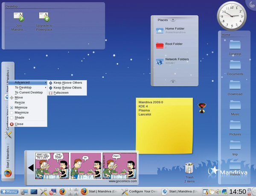Expand the To Desktop submenu arrow
The image size is (256, 196).
pyautogui.click(x=46, y=88)
